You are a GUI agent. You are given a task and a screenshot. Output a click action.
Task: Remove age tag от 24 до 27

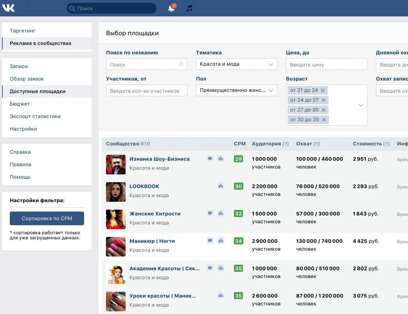tap(324, 100)
